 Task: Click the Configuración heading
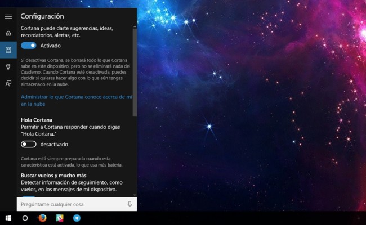click(42, 16)
